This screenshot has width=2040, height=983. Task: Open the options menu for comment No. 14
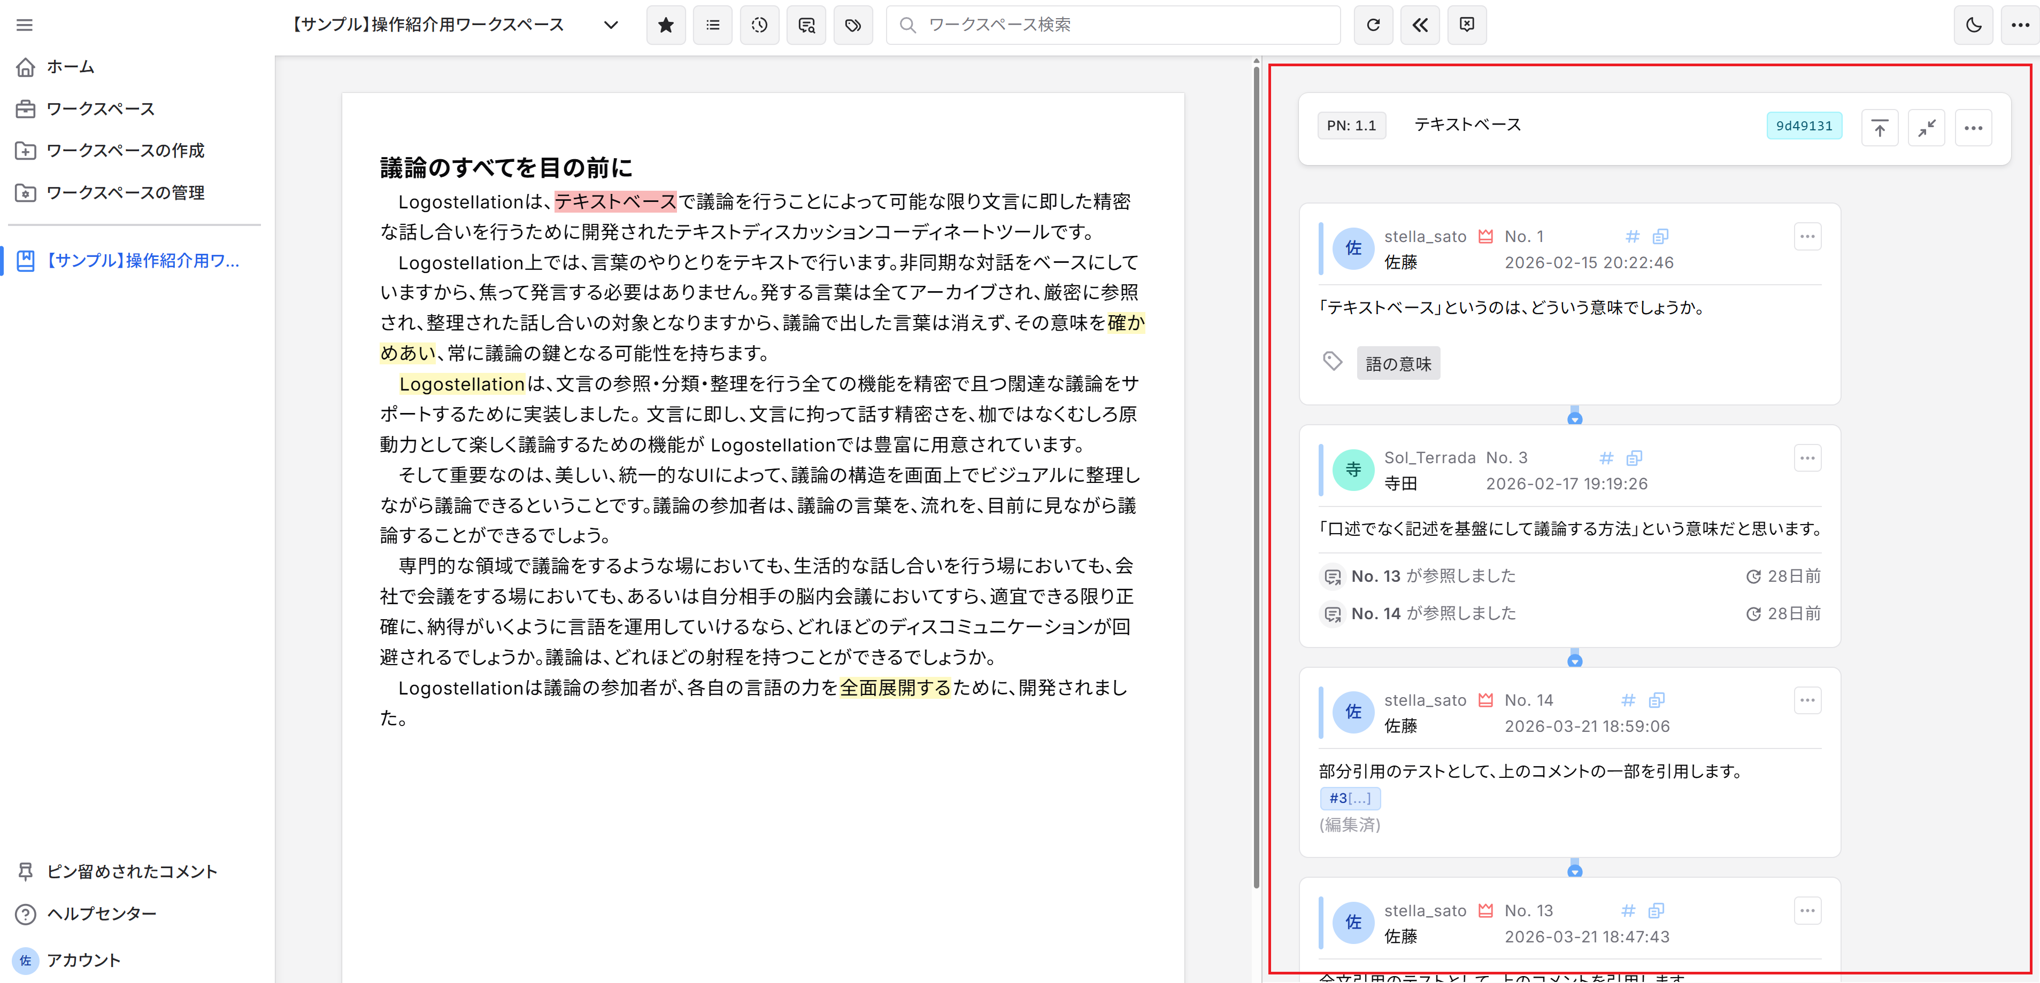click(1806, 700)
